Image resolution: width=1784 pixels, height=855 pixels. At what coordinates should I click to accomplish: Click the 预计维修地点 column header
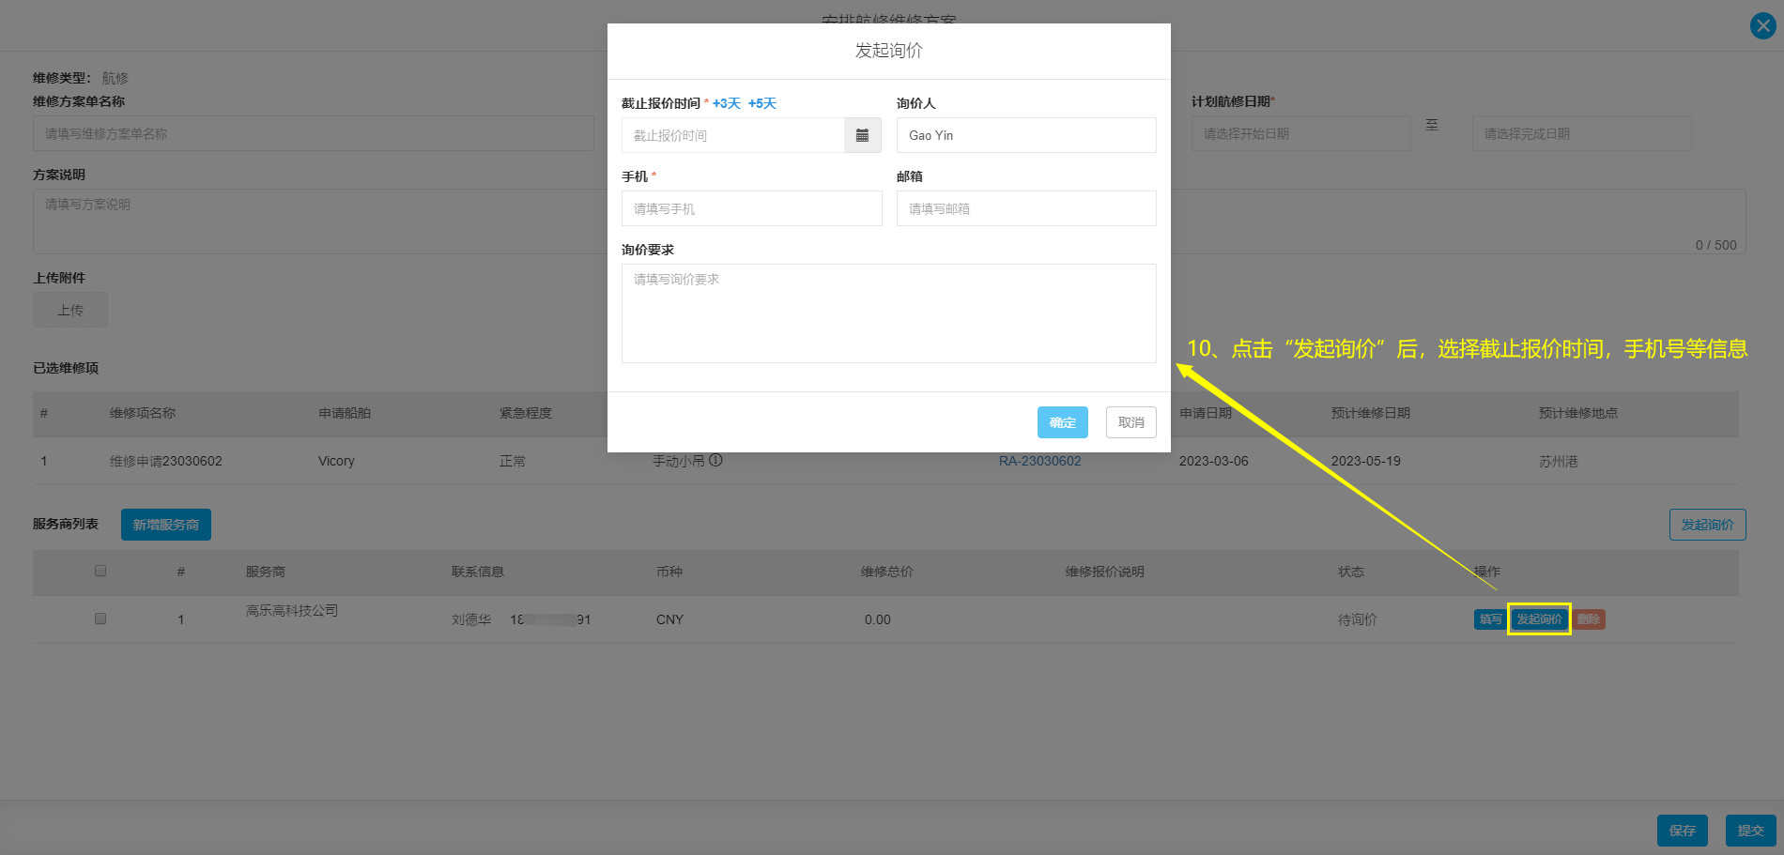coord(1578,413)
